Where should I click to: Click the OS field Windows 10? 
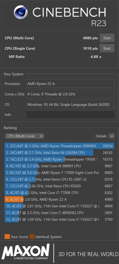[70, 104]
